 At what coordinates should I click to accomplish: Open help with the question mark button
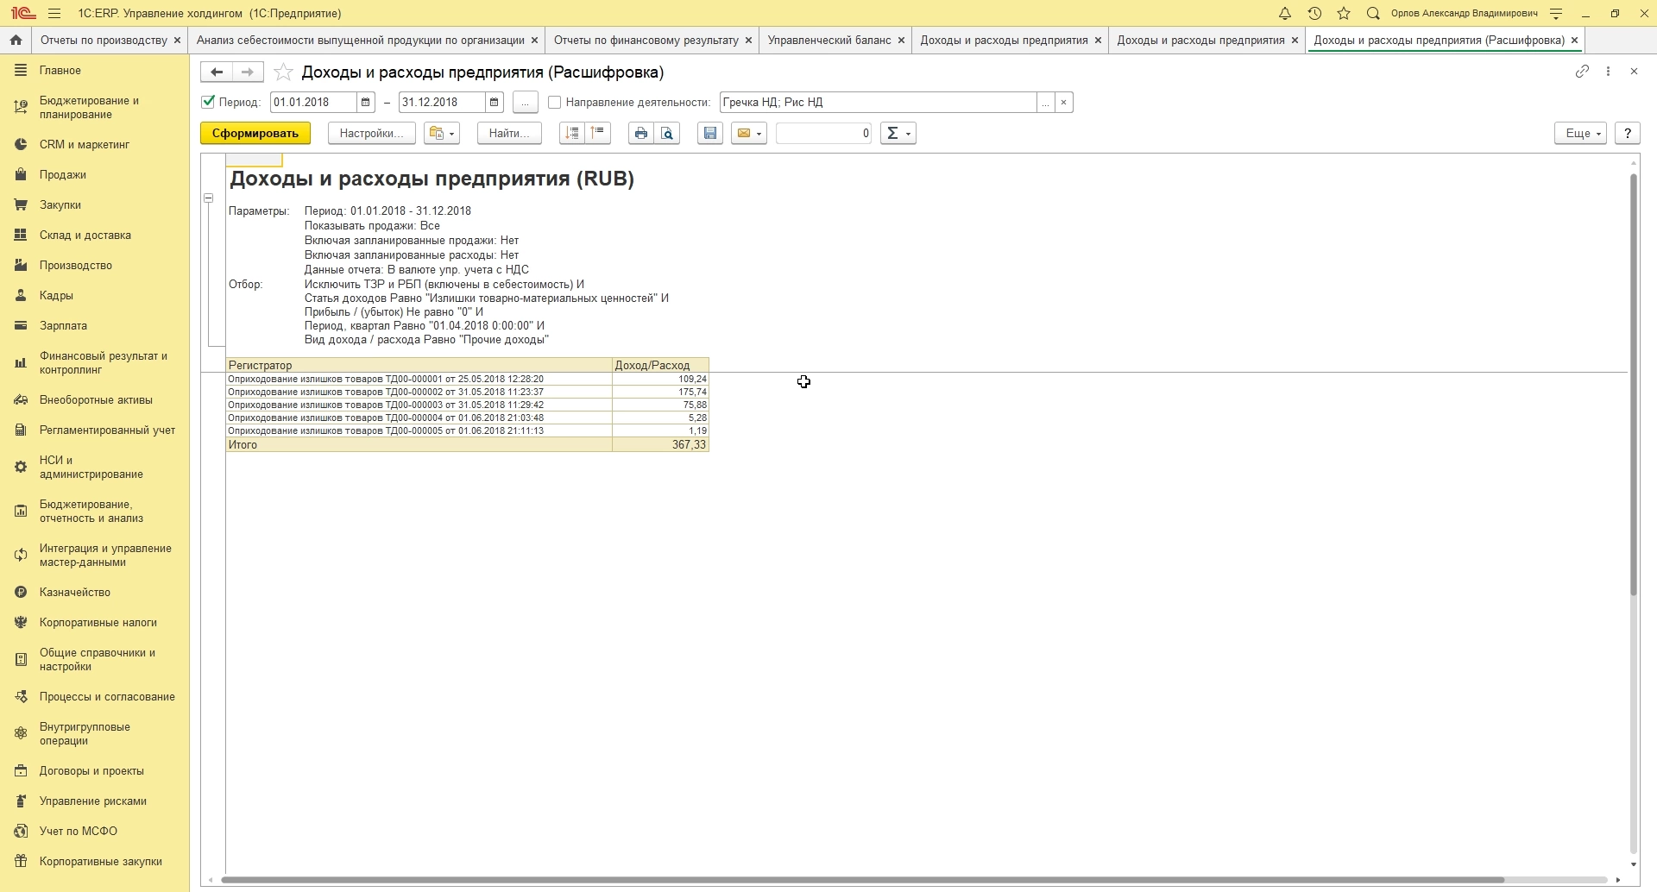point(1628,133)
